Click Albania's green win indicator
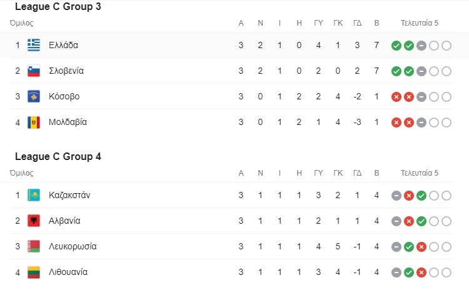 pos(421,221)
